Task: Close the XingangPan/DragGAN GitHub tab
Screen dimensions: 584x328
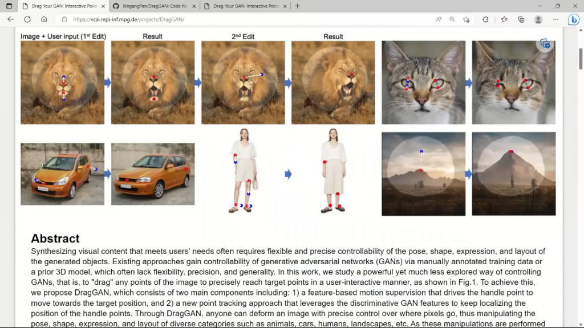Action: (x=194, y=6)
